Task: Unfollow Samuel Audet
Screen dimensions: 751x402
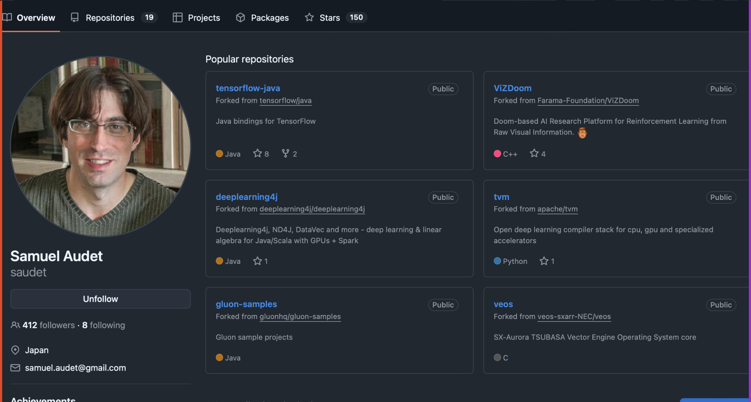Action: [x=100, y=299]
